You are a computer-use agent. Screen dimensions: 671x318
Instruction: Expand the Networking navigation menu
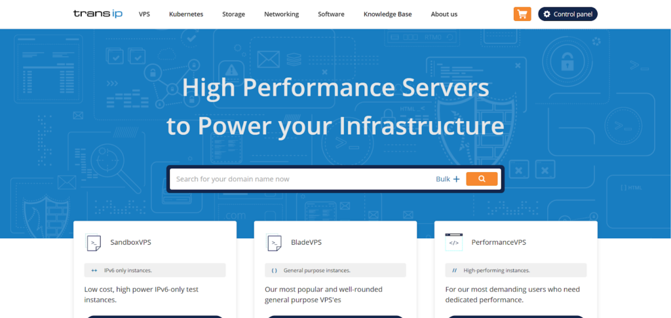tap(281, 14)
